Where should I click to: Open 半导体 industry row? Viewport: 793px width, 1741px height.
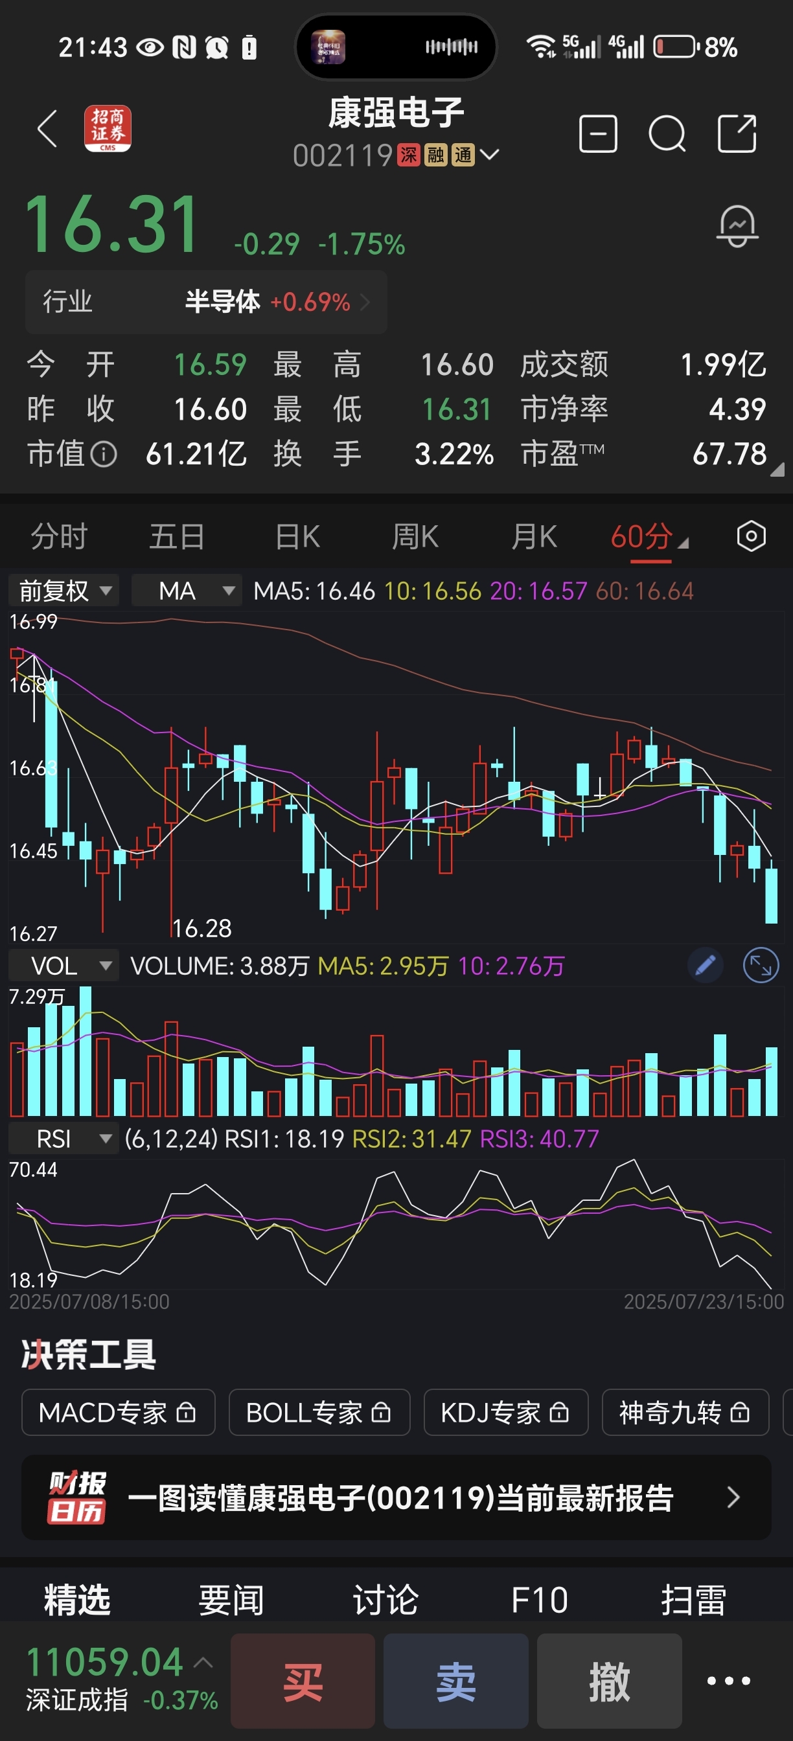pos(206,302)
